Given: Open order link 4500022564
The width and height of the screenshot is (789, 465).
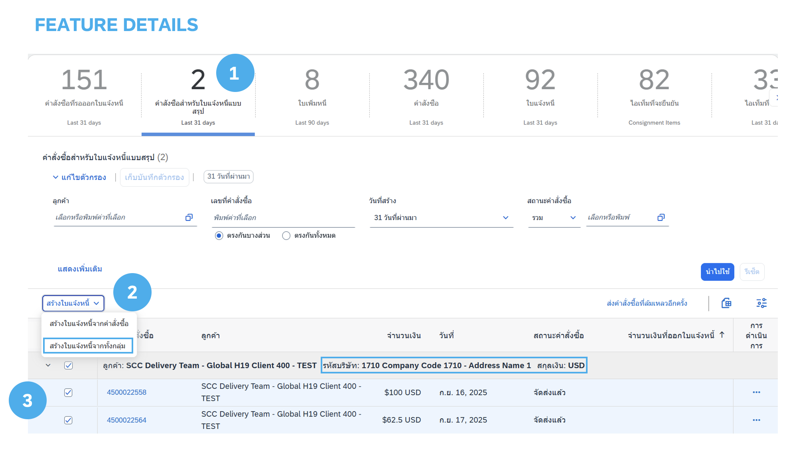Looking at the screenshot, I should pyautogui.click(x=126, y=420).
